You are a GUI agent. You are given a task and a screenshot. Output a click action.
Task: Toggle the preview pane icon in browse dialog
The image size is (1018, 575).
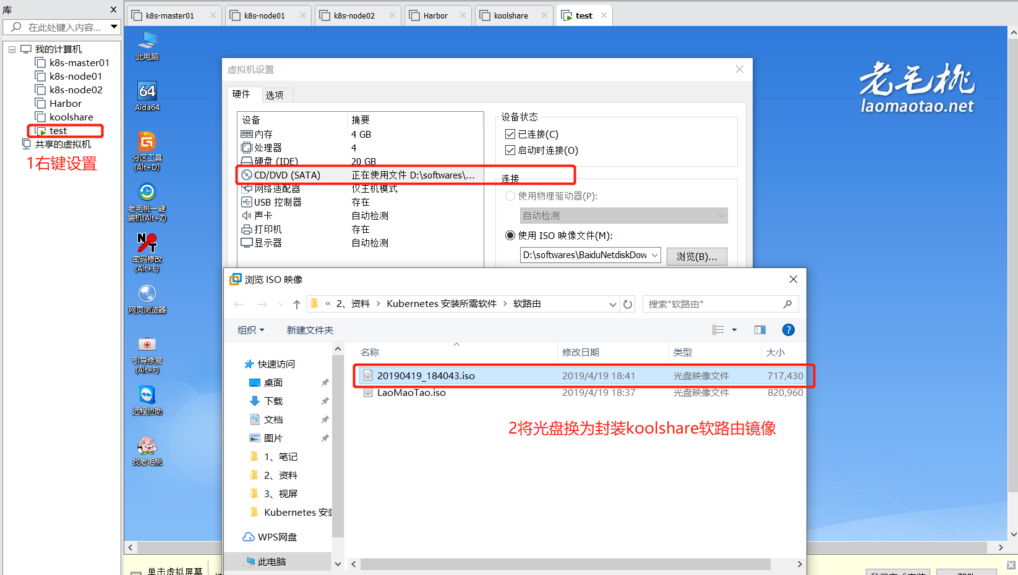pos(760,330)
